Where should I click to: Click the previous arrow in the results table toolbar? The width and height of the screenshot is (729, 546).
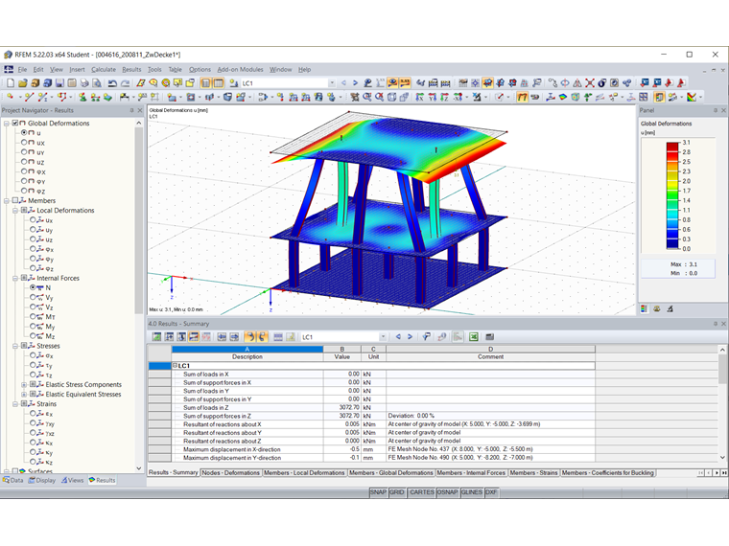(398, 337)
